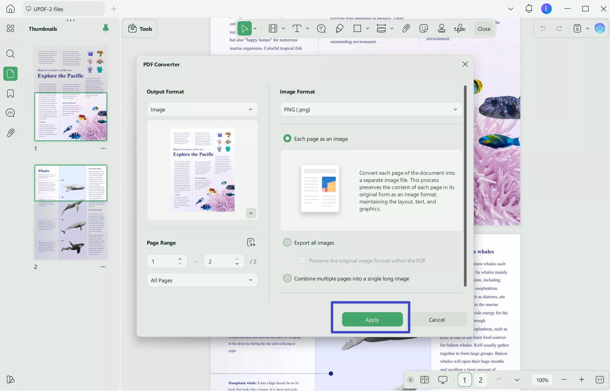This screenshot has width=610, height=391.
Task: Click the stamp tool
Action: (442, 28)
